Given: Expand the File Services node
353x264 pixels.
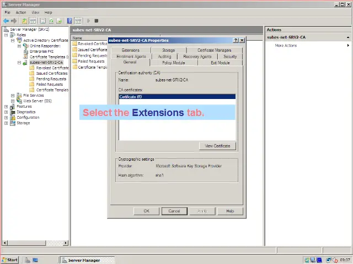Looking at the screenshot, I should (x=13, y=95).
